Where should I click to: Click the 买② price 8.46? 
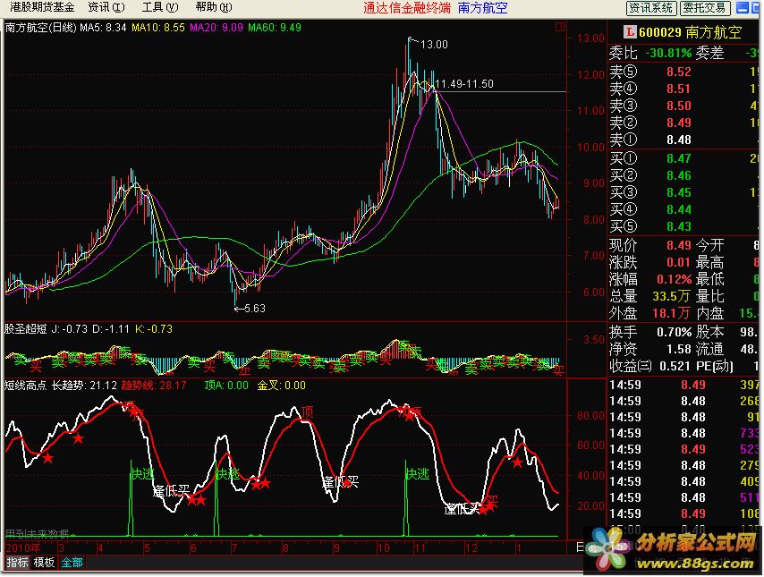[679, 175]
